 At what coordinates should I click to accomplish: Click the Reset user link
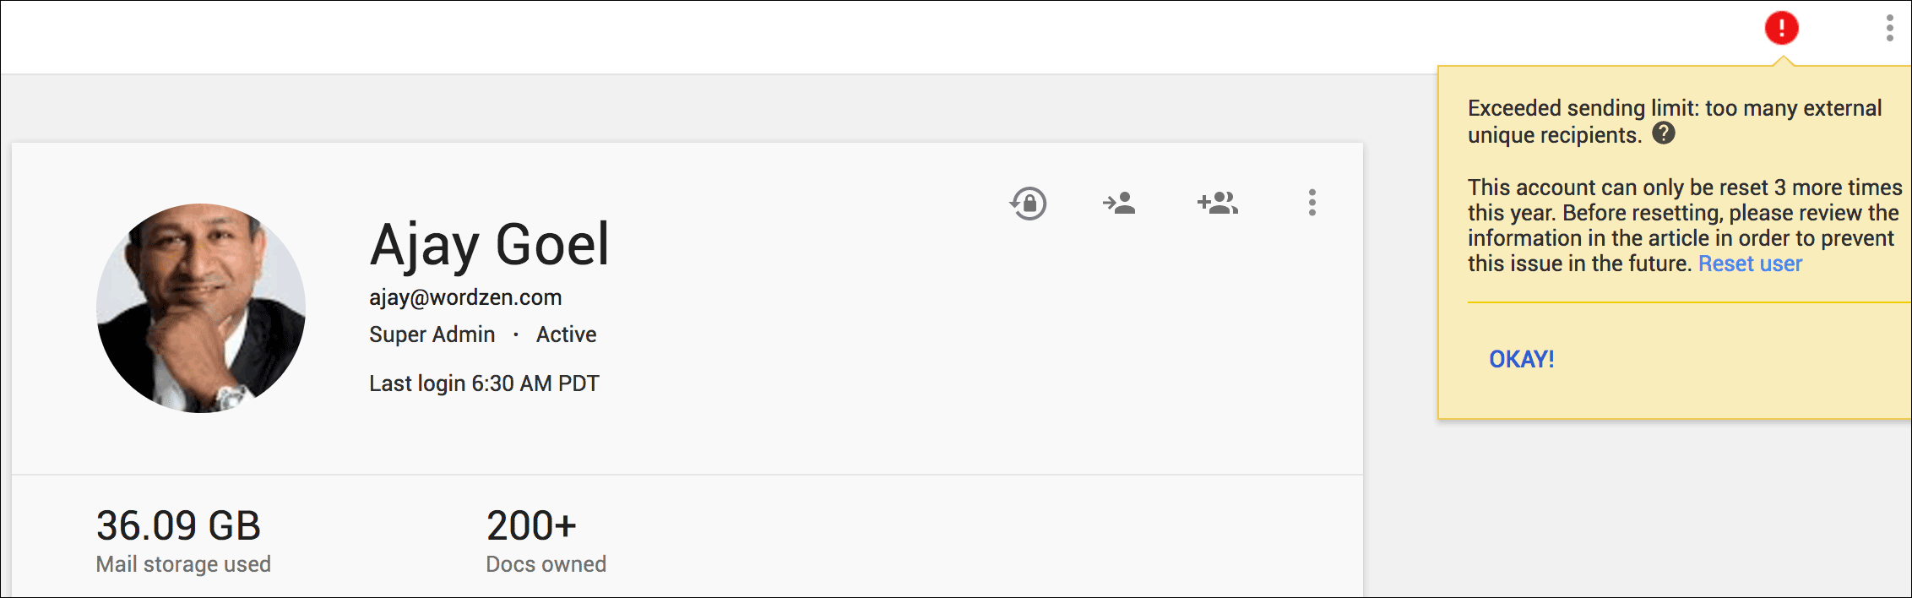tap(1750, 264)
